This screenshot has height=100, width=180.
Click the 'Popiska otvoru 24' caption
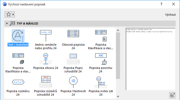46,68
